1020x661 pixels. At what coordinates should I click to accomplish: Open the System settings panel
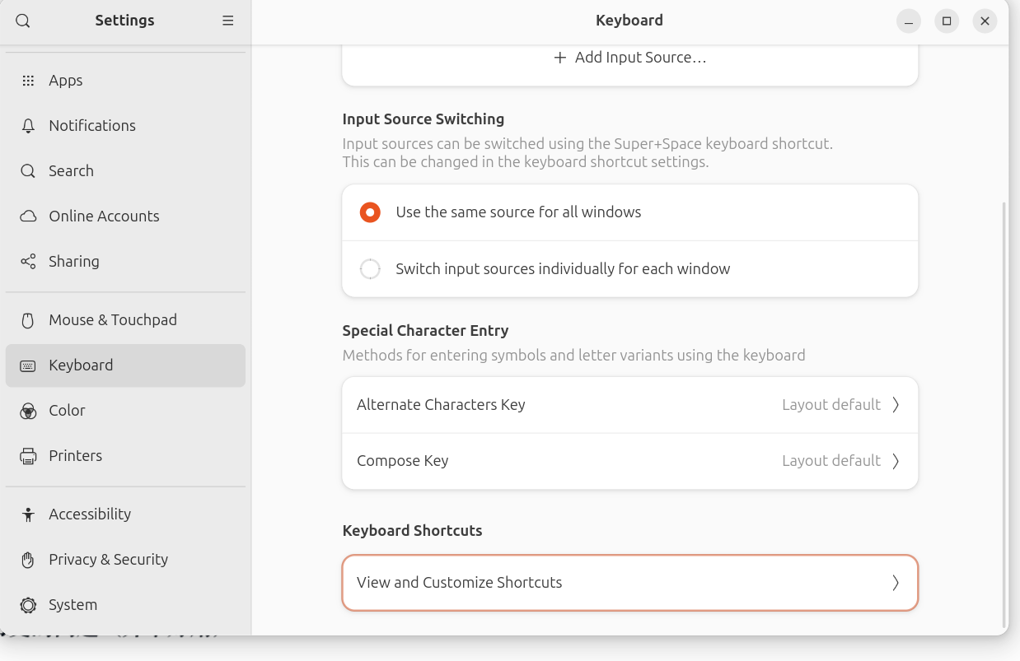click(x=73, y=605)
